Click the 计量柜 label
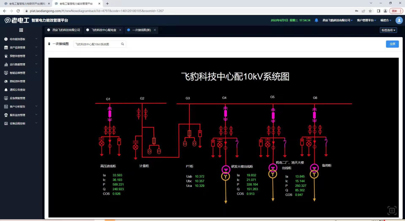 (x=144, y=166)
